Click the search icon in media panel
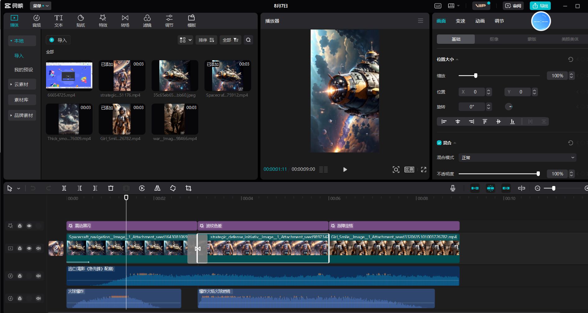This screenshot has height=313, width=588. click(248, 40)
